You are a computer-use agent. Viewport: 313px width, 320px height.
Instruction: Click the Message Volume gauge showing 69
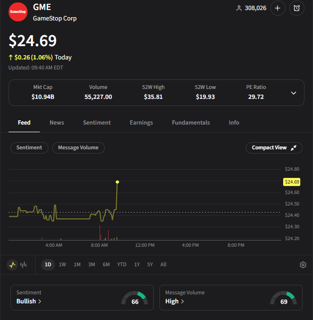284,298
